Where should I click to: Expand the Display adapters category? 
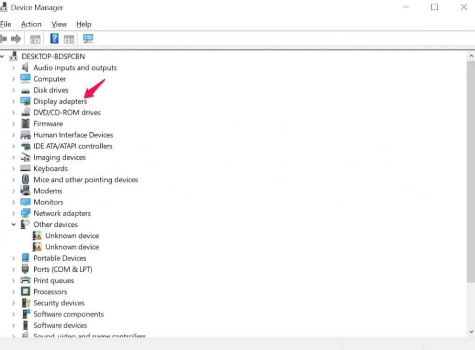(x=13, y=101)
